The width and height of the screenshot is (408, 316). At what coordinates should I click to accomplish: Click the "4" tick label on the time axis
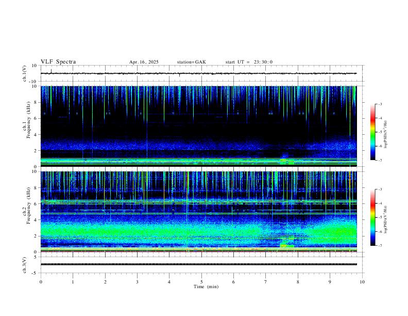(x=169, y=282)
